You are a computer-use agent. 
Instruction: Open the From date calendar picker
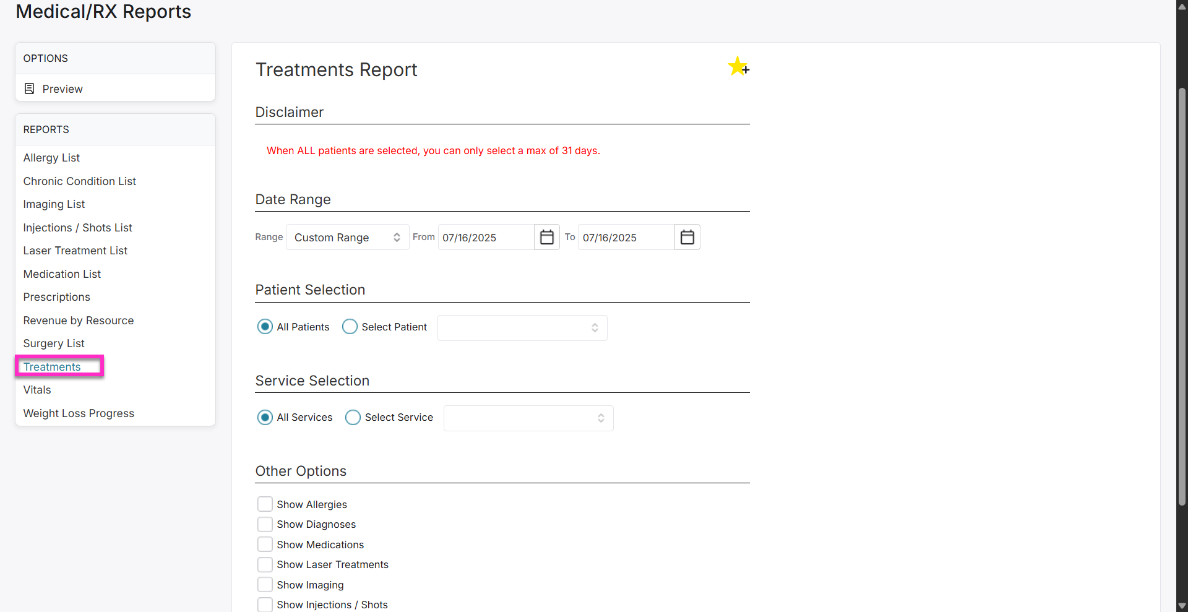546,237
